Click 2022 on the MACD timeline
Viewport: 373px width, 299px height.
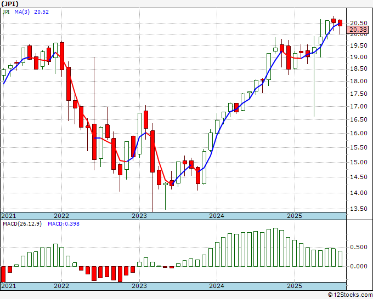coord(61,286)
